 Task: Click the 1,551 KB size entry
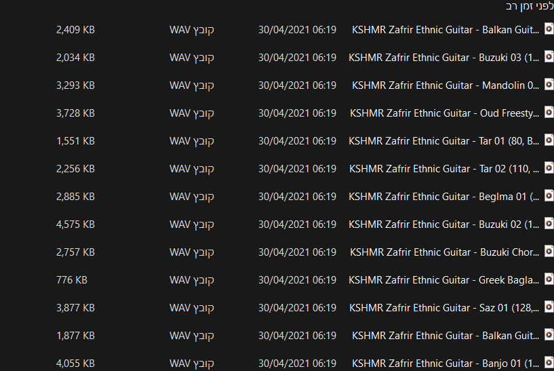pyautogui.click(x=76, y=141)
